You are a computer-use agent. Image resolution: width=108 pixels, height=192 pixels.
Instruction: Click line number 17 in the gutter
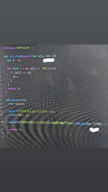(1, 111)
